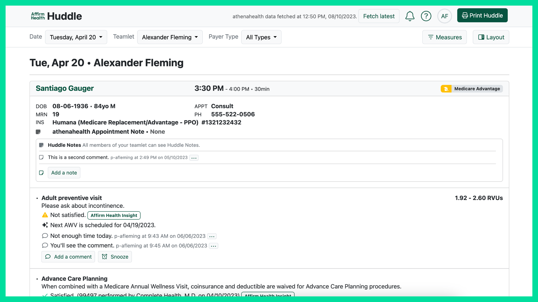Open the Measures filter
The width and height of the screenshot is (538, 302).
point(444,37)
